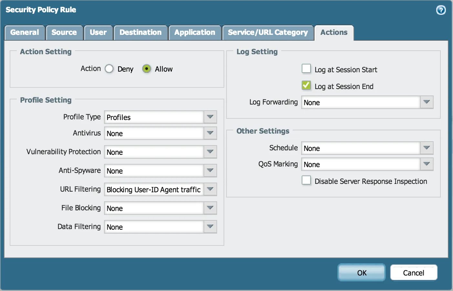Open the Data Filtering dropdown arrow
453x291 pixels.
(210, 226)
